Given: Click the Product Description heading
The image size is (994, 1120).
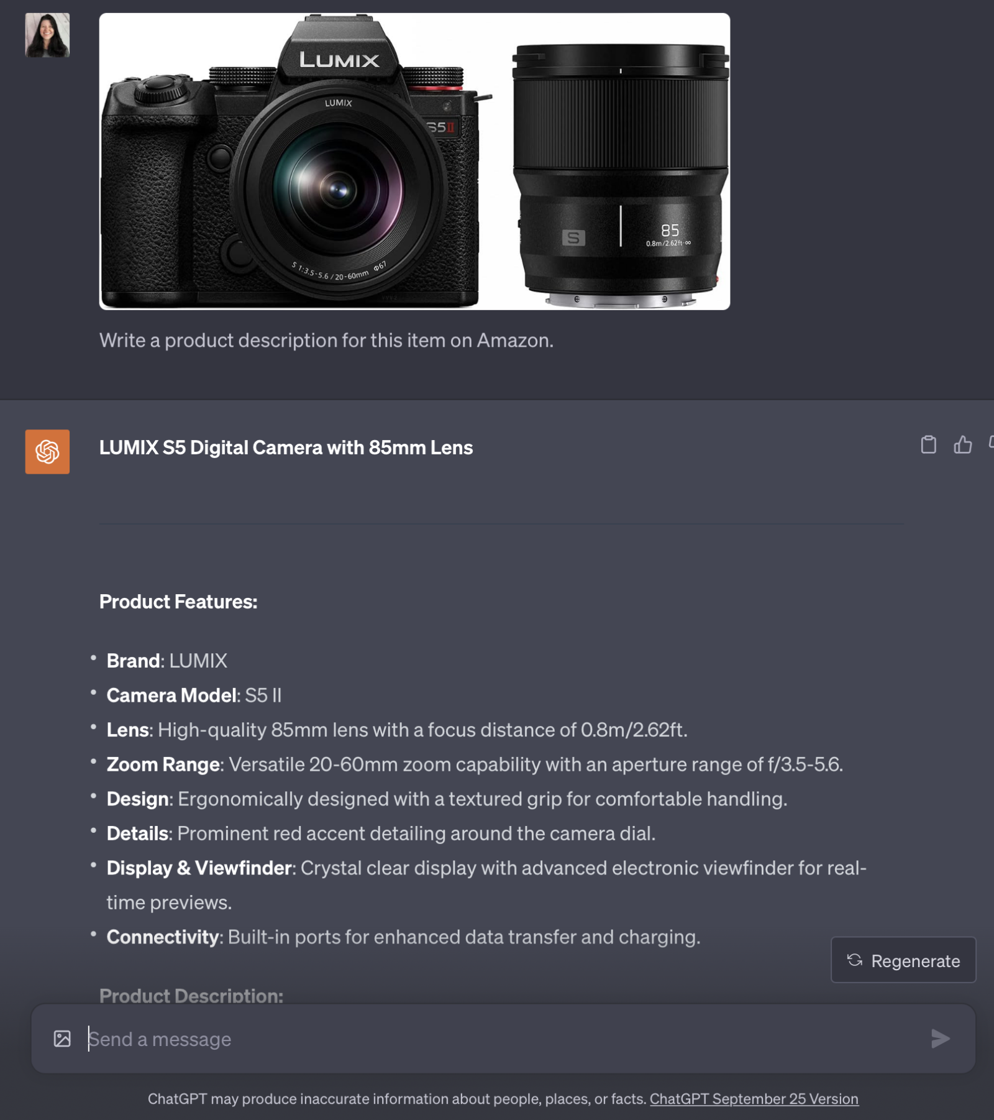Looking at the screenshot, I should pyautogui.click(x=191, y=995).
